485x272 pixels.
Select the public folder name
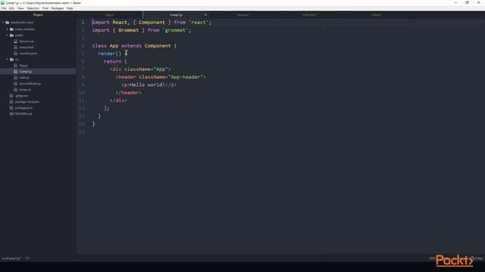pos(19,36)
